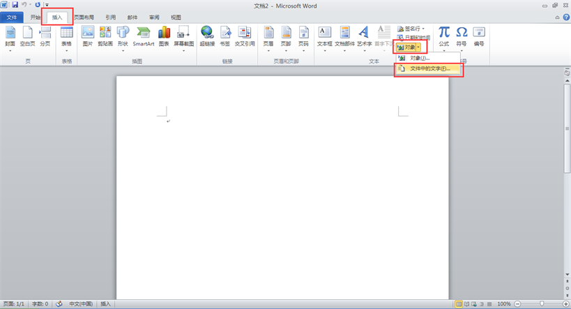571x309 pixels.
Task: Open the 剪贴画 clip art tool
Action: pos(105,36)
